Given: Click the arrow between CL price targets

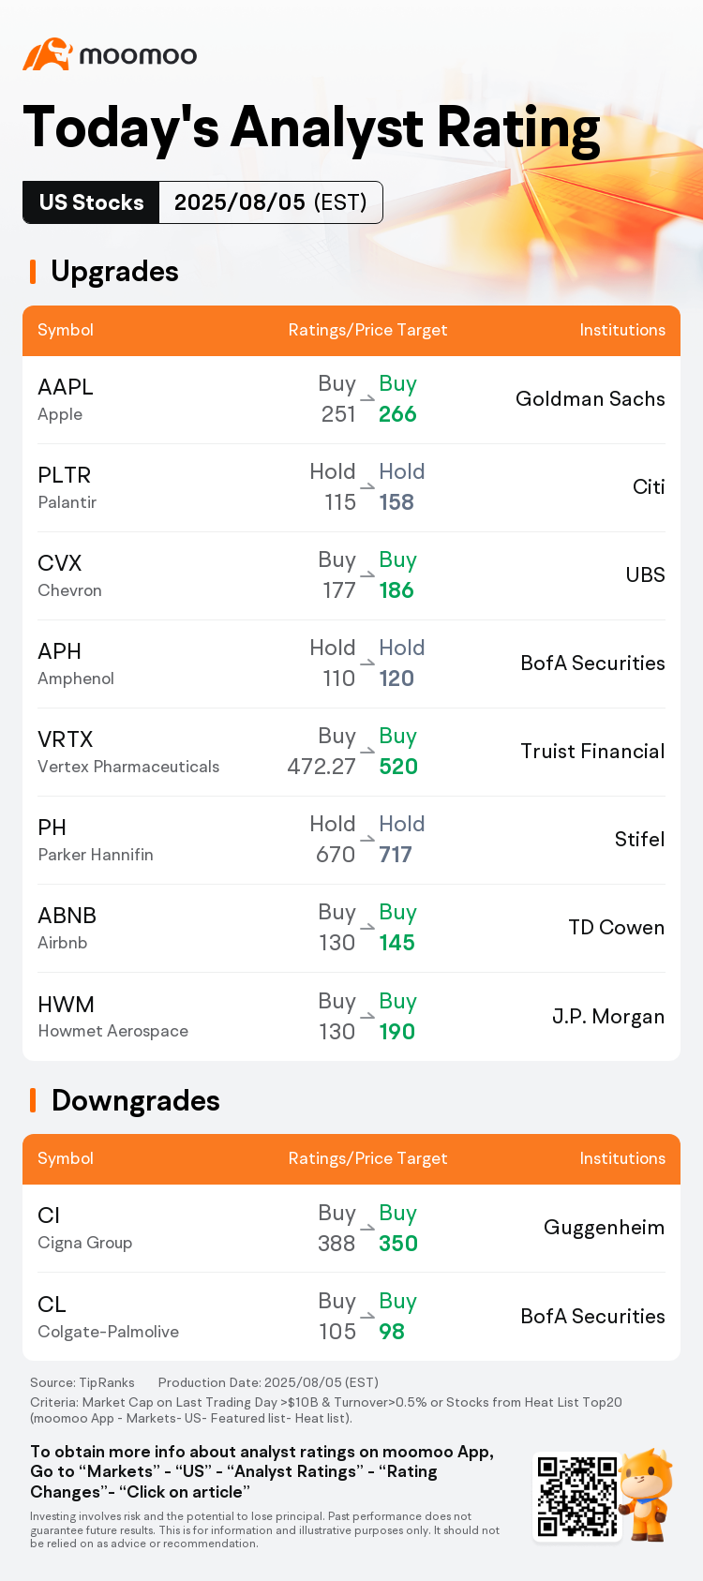Looking at the screenshot, I should tap(367, 1317).
